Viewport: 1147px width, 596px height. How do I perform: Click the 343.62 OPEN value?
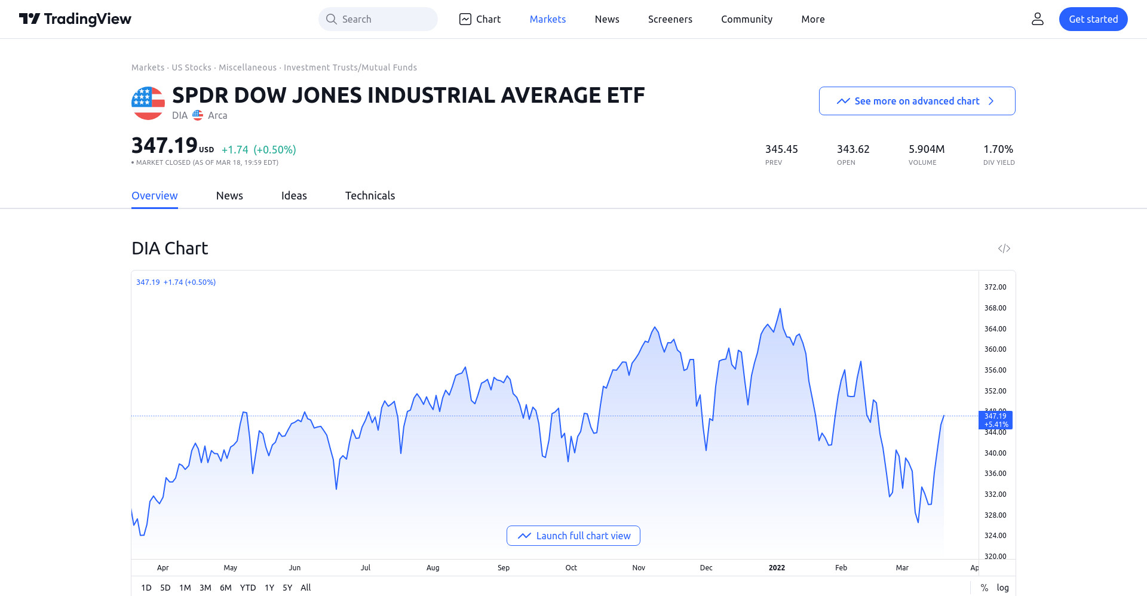pyautogui.click(x=853, y=149)
